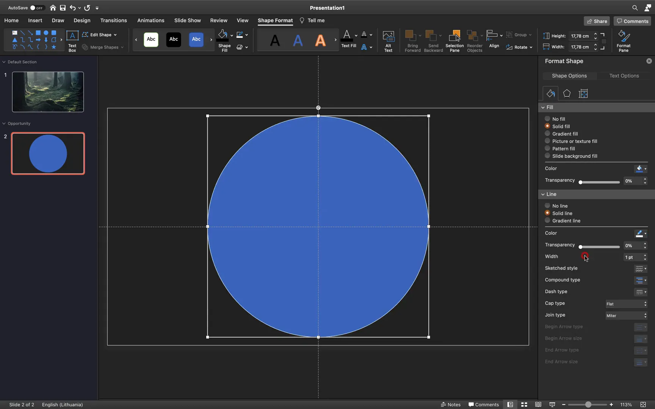Switch to Reading view
This screenshot has height=409, width=655.
point(538,404)
